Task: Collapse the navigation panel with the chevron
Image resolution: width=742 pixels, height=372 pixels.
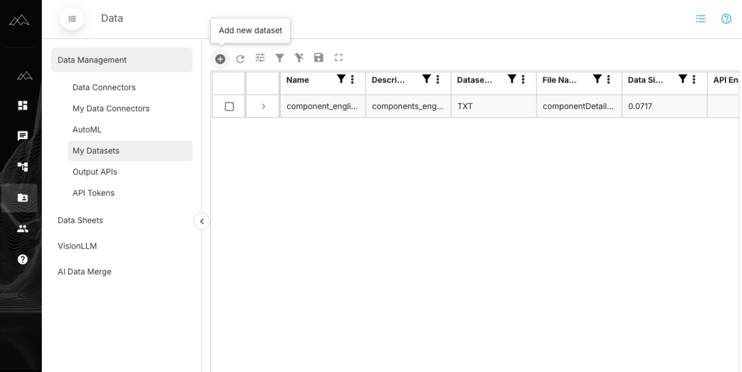Action: point(202,221)
